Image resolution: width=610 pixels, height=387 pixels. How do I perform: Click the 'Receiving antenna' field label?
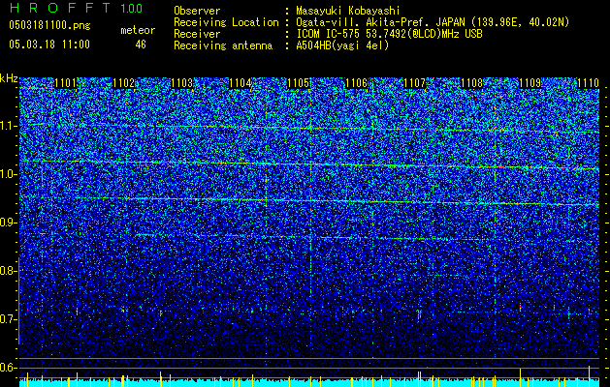(x=223, y=45)
